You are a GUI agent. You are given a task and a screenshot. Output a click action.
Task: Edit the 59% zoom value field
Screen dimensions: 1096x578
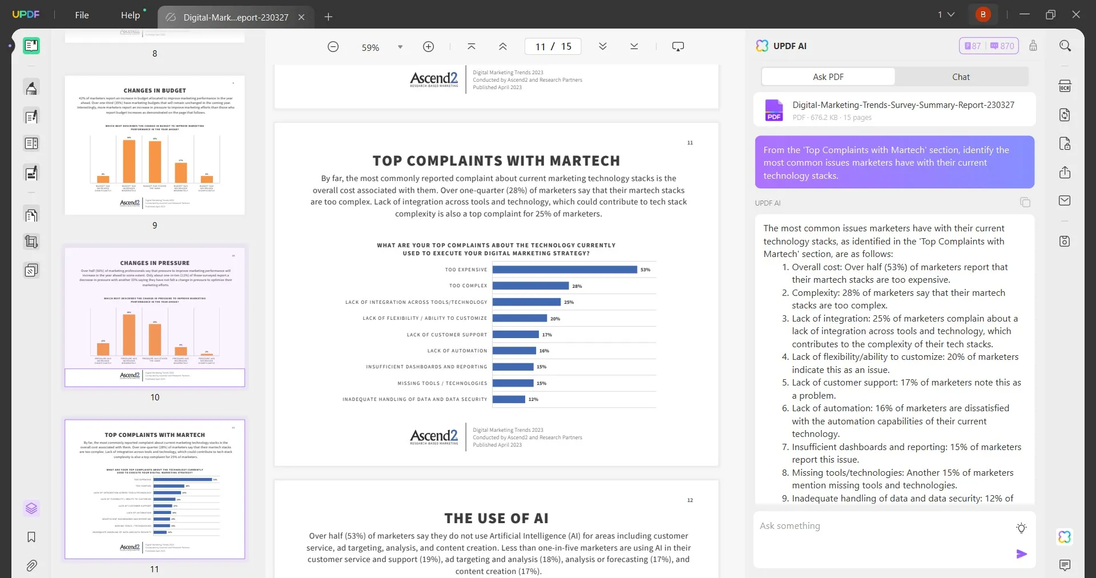pyautogui.click(x=370, y=47)
